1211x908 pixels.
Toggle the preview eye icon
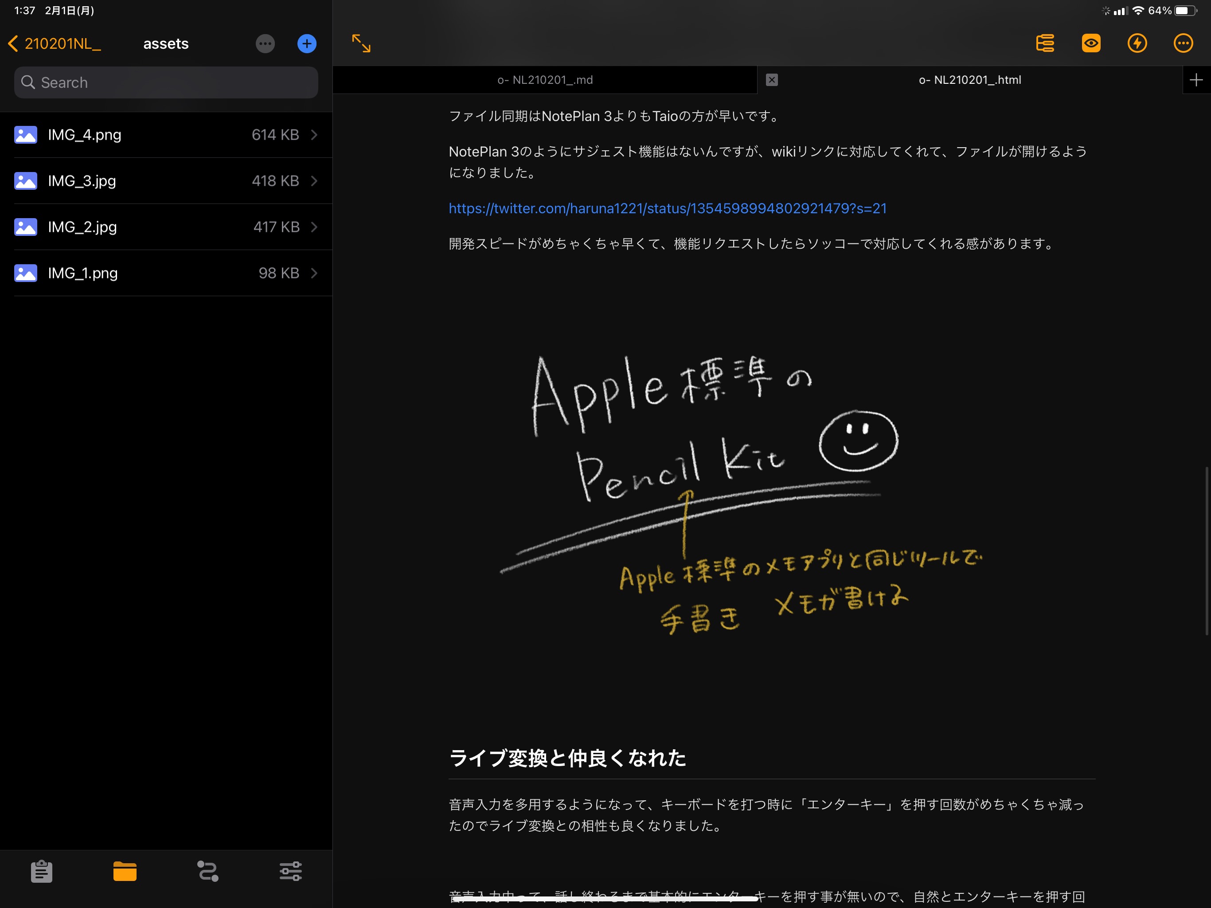click(1091, 43)
